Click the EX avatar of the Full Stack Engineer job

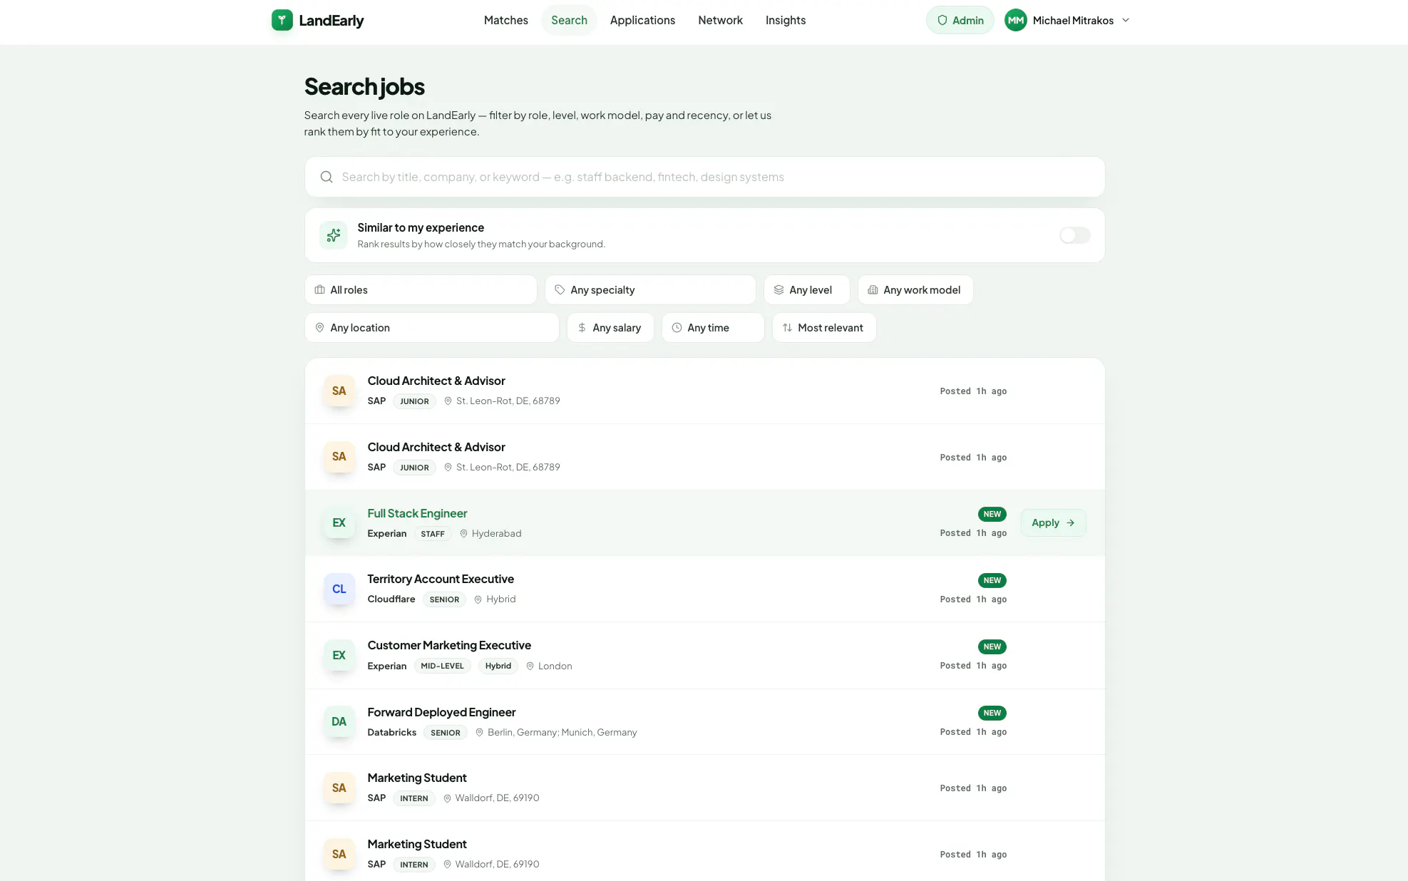[x=339, y=522]
